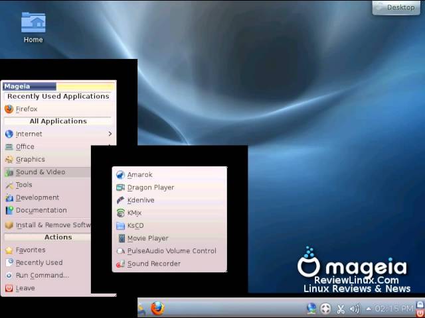Click the Graphics category icon
The height and width of the screenshot is (318, 425).
[x=9, y=159]
